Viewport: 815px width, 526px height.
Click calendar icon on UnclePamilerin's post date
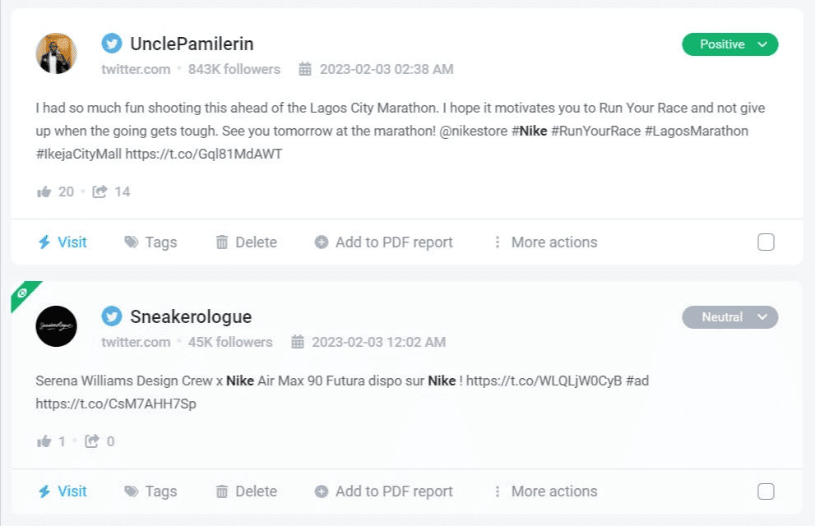[x=305, y=69]
